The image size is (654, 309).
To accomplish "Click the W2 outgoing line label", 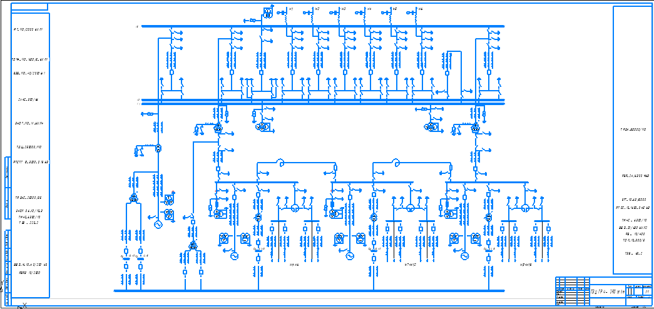I will click(x=317, y=9).
